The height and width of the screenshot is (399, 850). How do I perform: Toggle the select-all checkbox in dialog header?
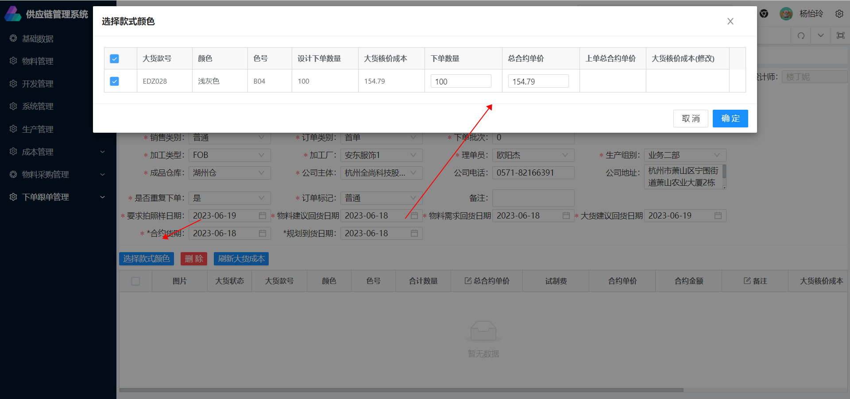[x=114, y=59]
